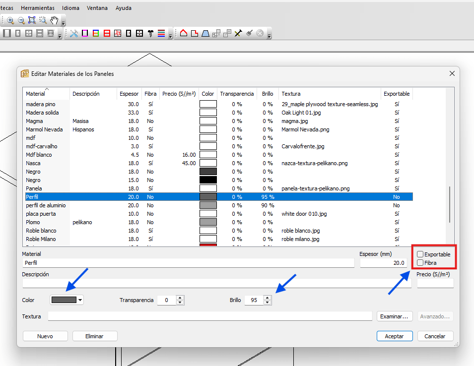Open the Herramientas menu

click(38, 8)
